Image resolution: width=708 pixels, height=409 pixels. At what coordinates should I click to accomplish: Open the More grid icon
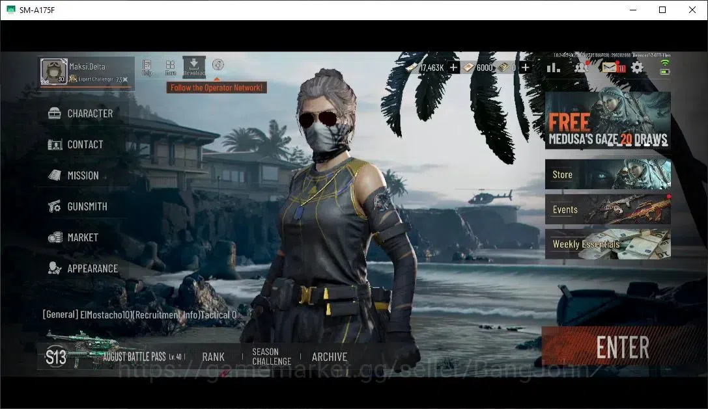170,68
